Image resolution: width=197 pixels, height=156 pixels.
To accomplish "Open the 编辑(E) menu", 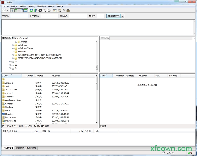I will click(x=14, y=7).
